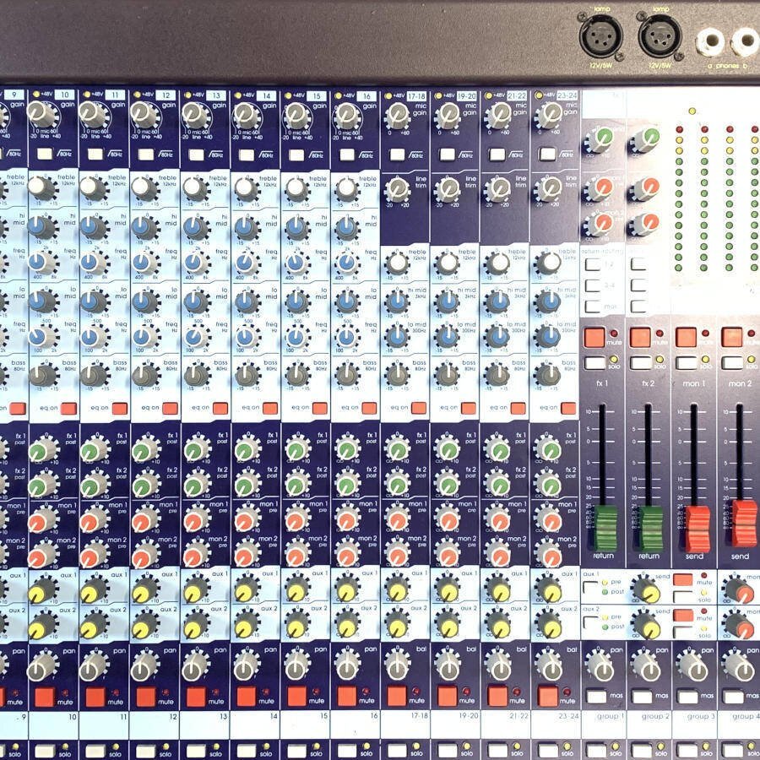
Task: Click the line trim knob on channel 17-18
Action: coord(397,189)
